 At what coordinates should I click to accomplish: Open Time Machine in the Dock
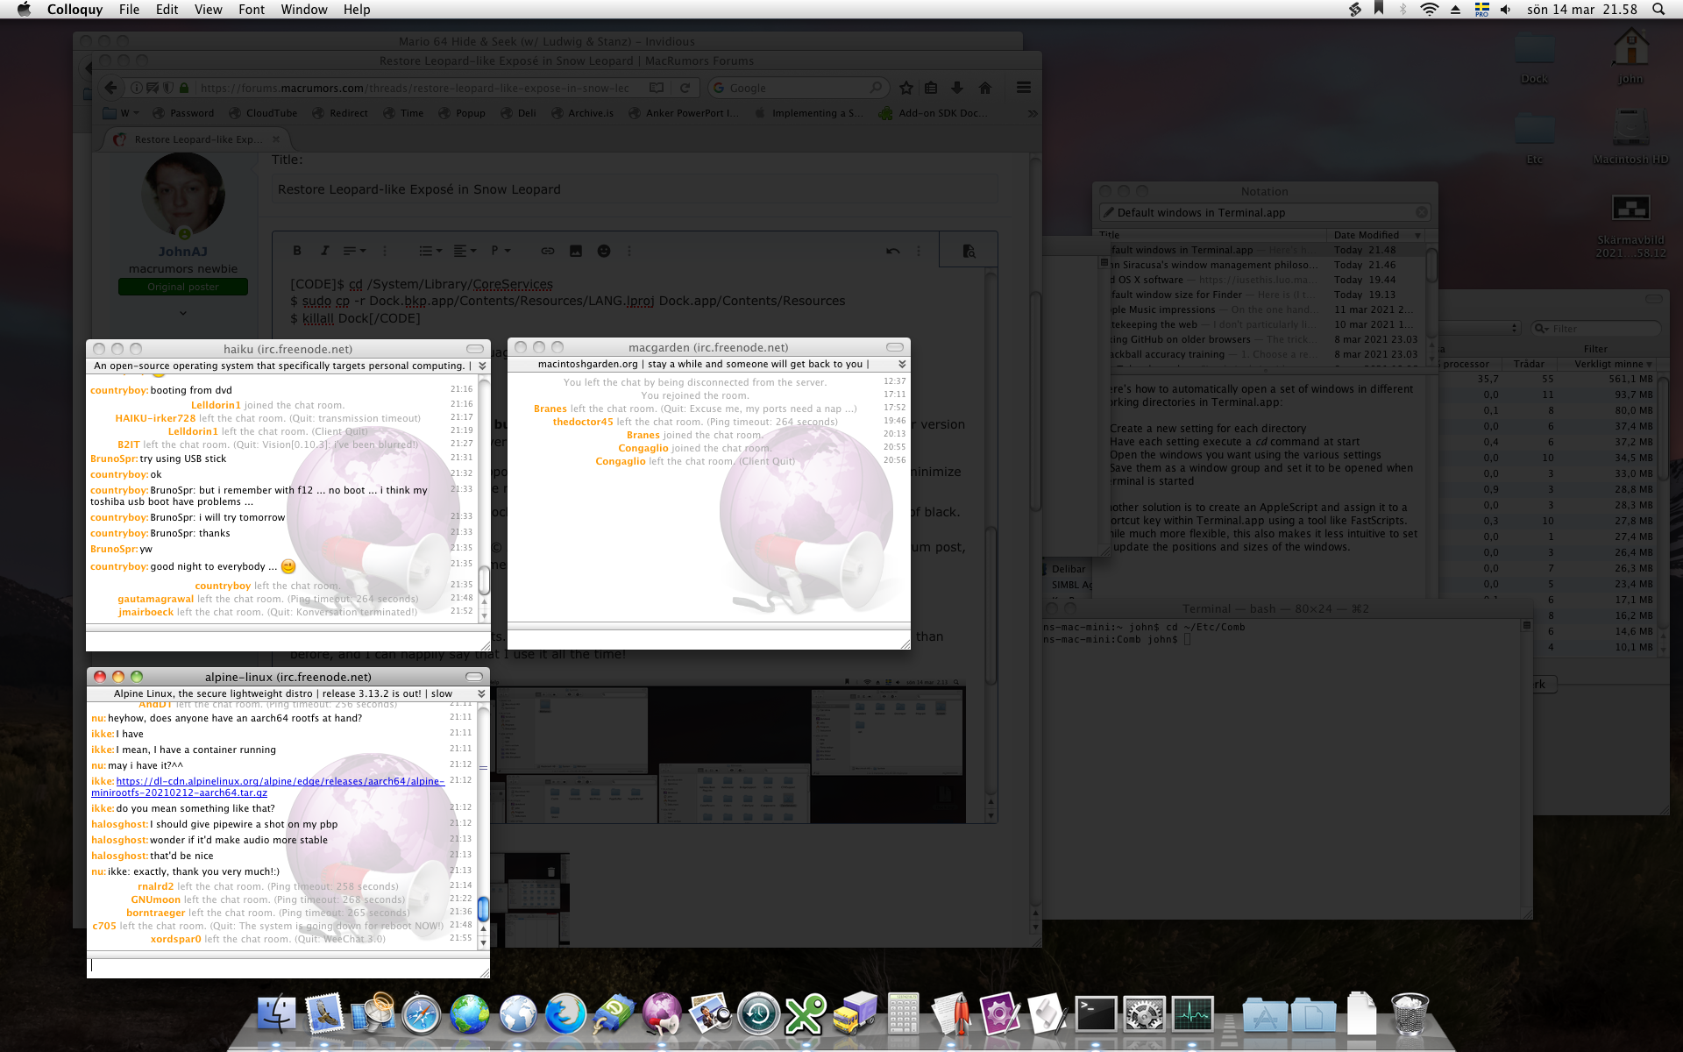pos(758,1014)
